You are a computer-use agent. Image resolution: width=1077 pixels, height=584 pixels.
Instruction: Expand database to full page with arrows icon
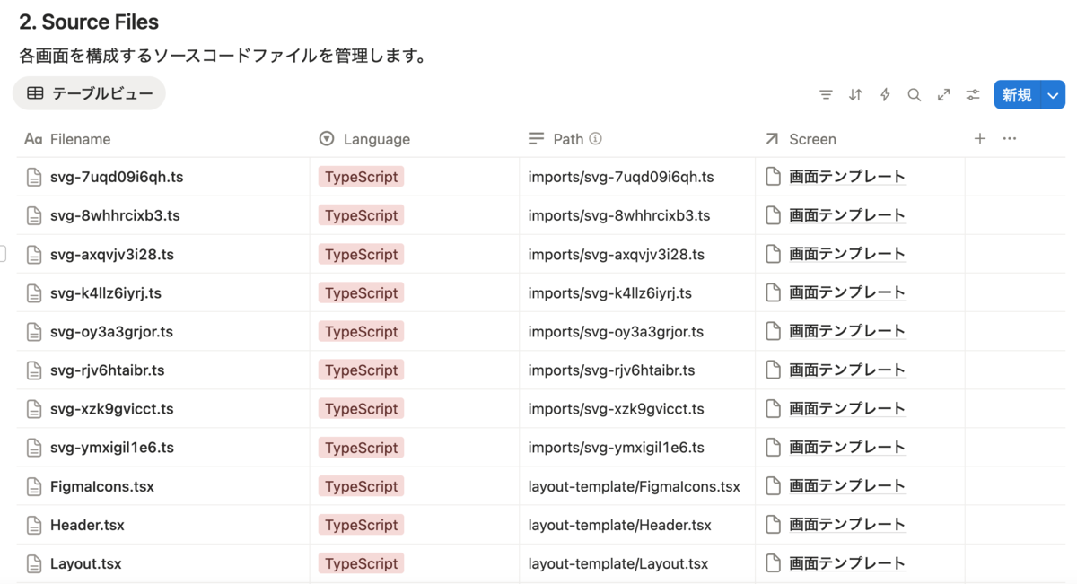[943, 94]
